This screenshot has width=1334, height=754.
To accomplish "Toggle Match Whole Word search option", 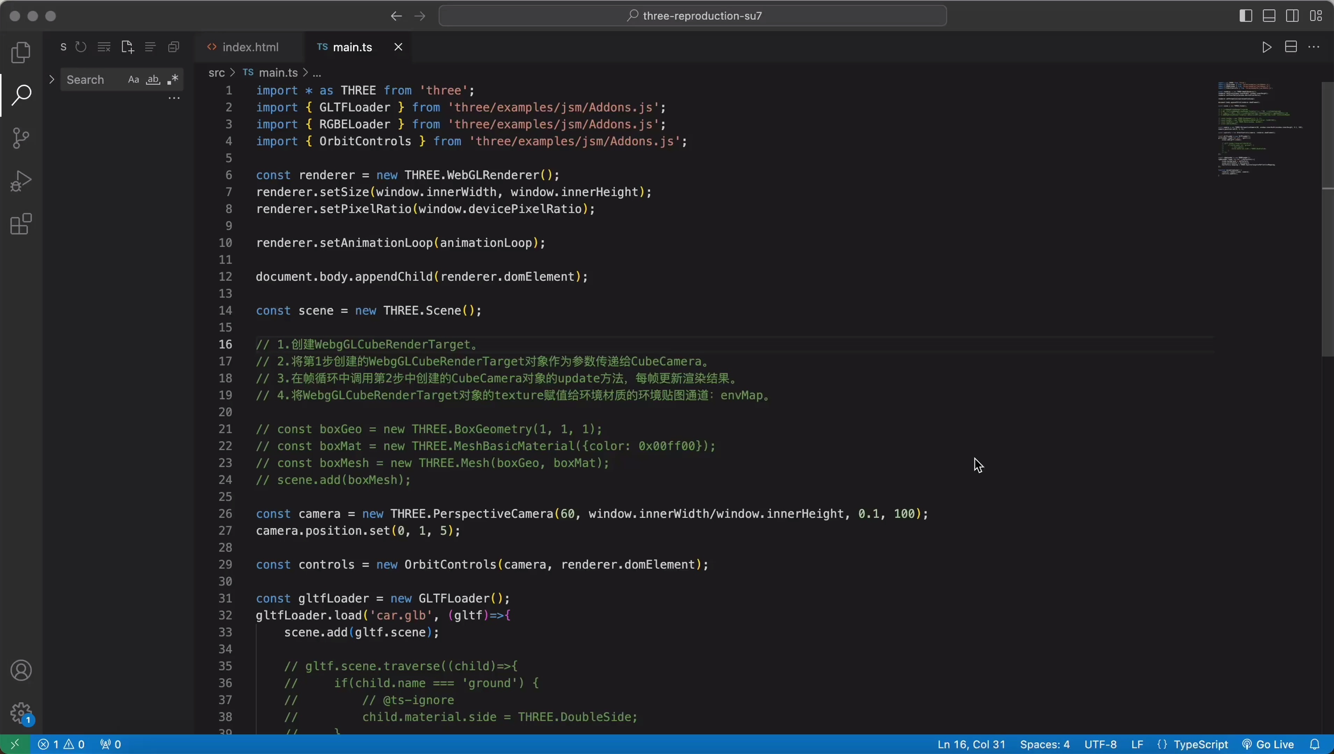I will pos(153,80).
